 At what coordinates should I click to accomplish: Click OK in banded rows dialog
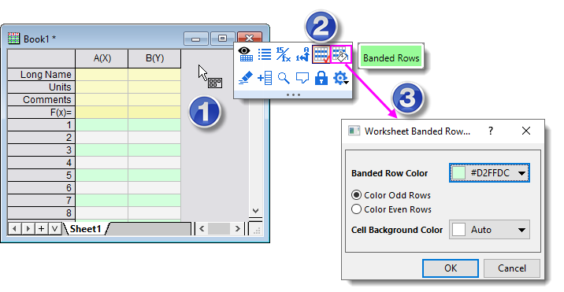451,268
